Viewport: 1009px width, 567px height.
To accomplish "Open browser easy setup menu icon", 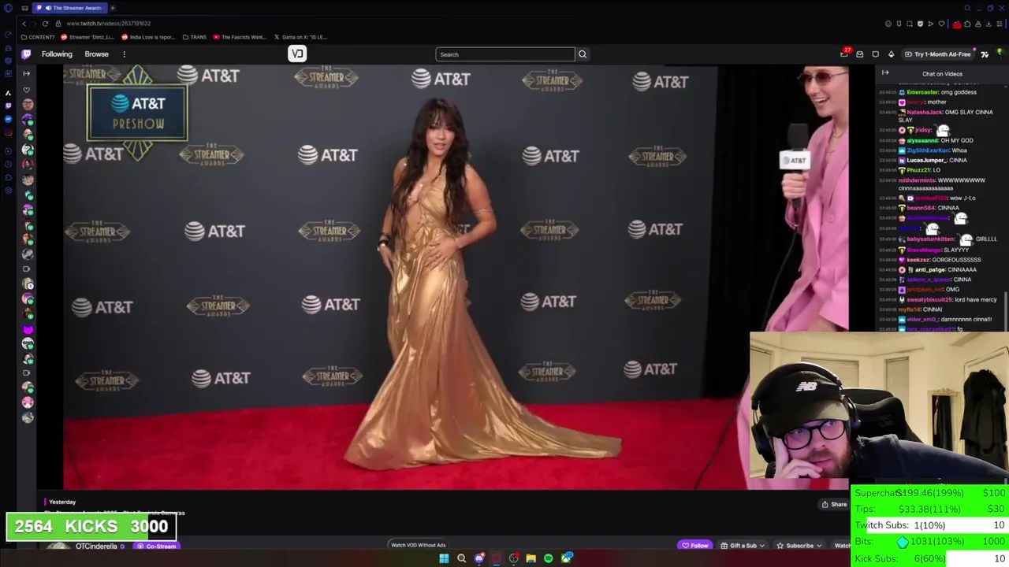I will coord(1000,24).
